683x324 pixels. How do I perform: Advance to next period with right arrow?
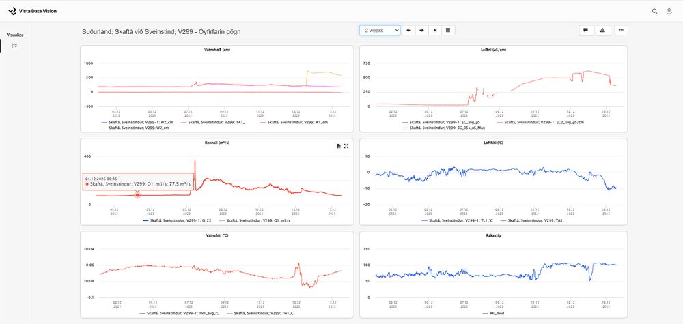[x=421, y=31]
